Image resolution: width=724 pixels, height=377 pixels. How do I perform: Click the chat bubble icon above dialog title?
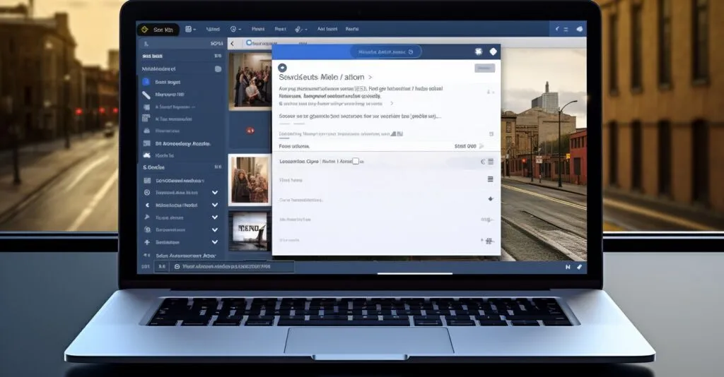pos(282,68)
